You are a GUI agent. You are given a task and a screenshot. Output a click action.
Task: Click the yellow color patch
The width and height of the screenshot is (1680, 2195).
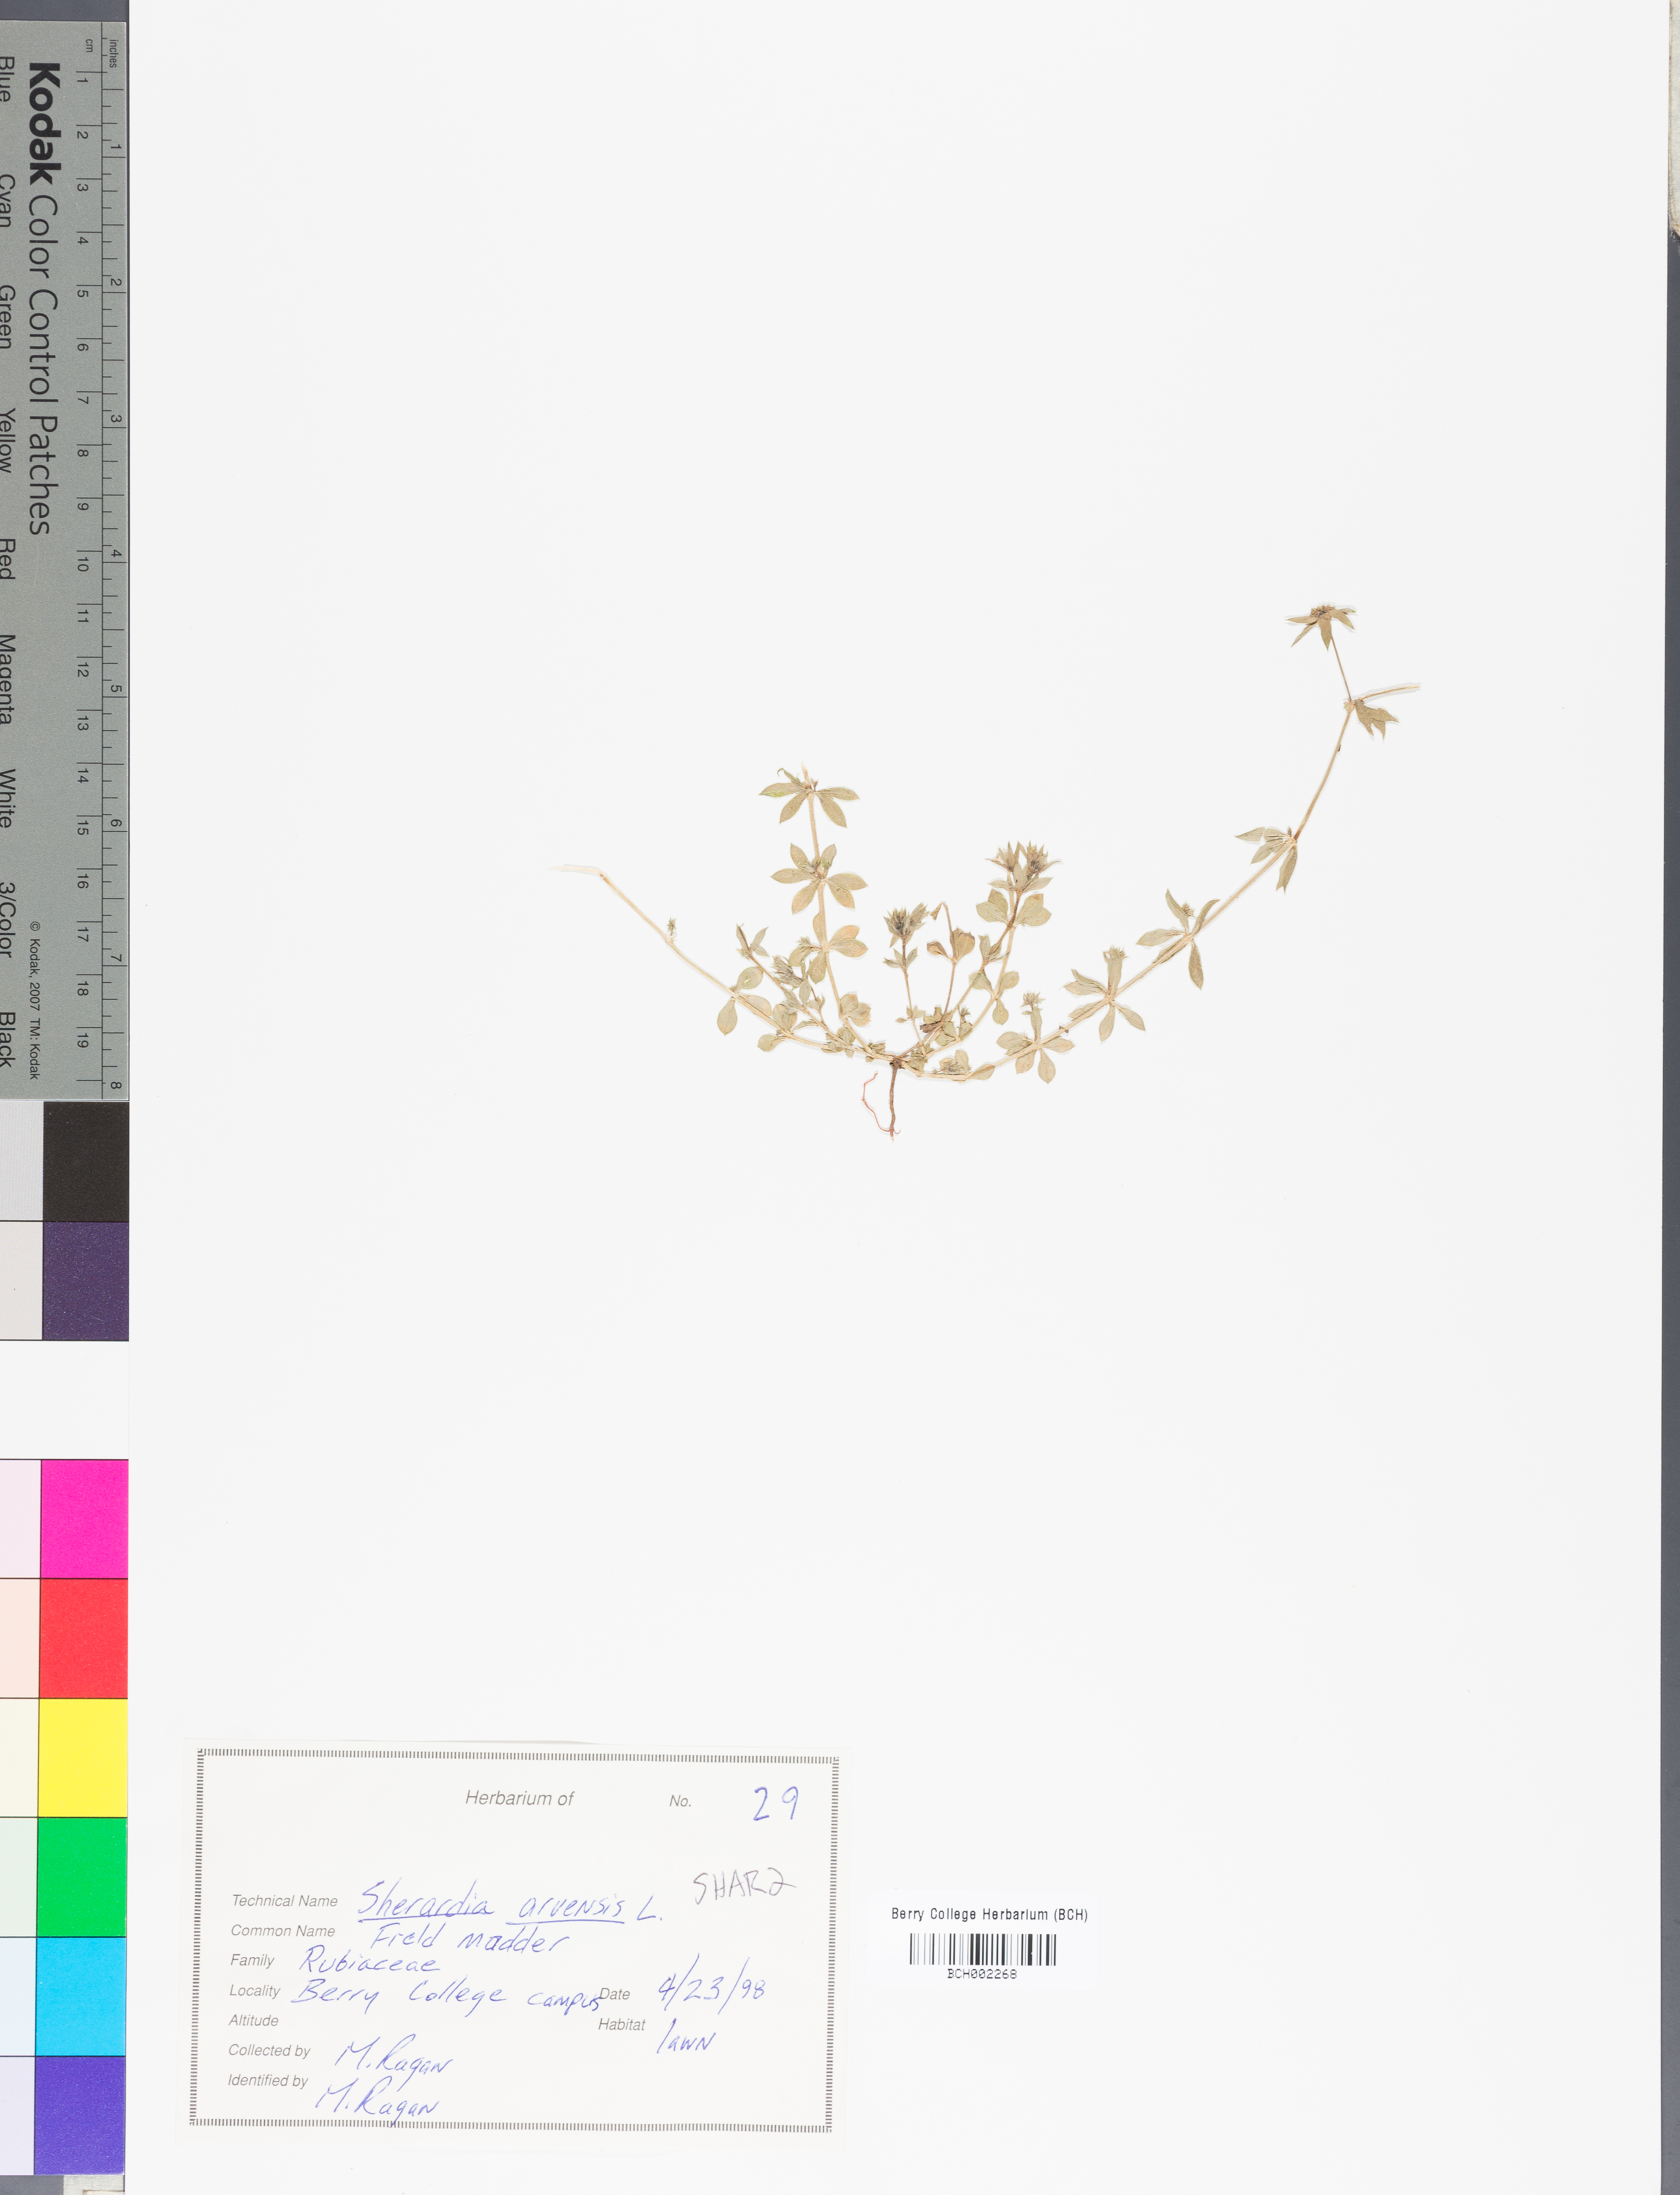83,1757
